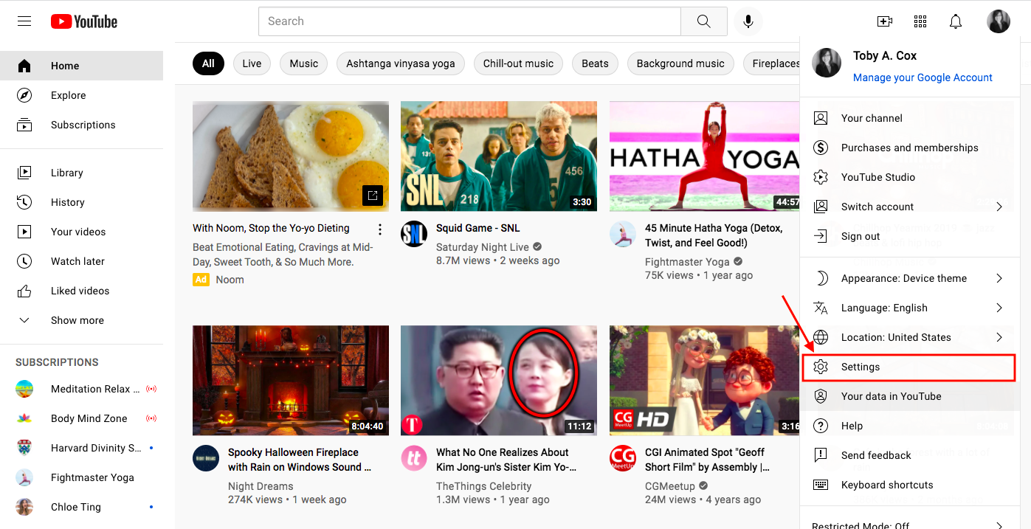
Task: Click the search magnifier button
Action: [704, 21]
